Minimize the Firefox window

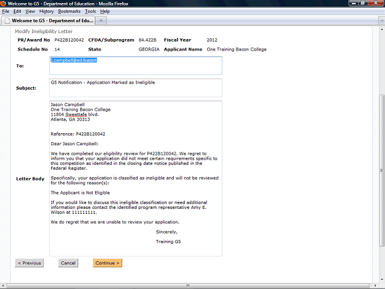tap(354, 3)
